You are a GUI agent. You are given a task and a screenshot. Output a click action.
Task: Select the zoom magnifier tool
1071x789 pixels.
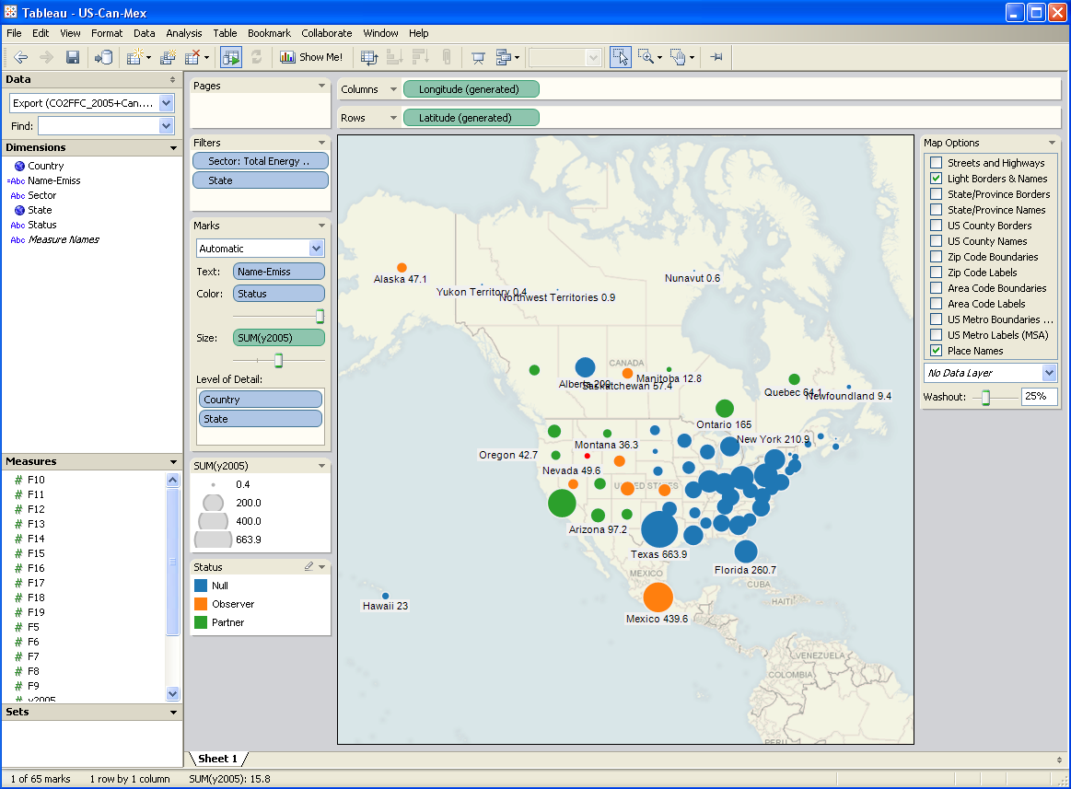pyautogui.click(x=646, y=57)
